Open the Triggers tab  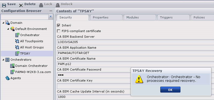[173, 17]
